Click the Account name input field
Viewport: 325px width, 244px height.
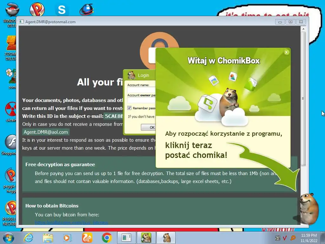pyautogui.click(x=141, y=90)
